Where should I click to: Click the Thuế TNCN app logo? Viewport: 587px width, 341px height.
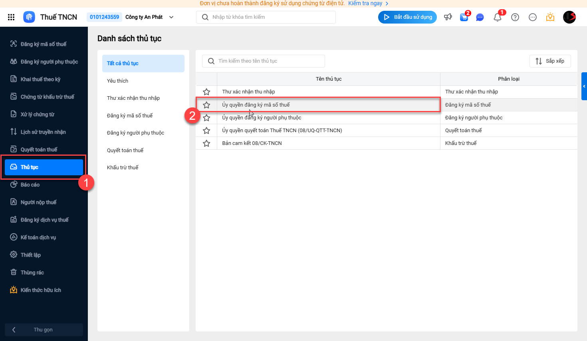coord(29,17)
